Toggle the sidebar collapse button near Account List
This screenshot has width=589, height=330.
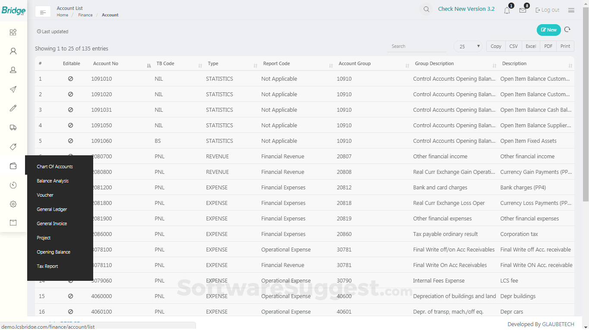pyautogui.click(x=43, y=12)
